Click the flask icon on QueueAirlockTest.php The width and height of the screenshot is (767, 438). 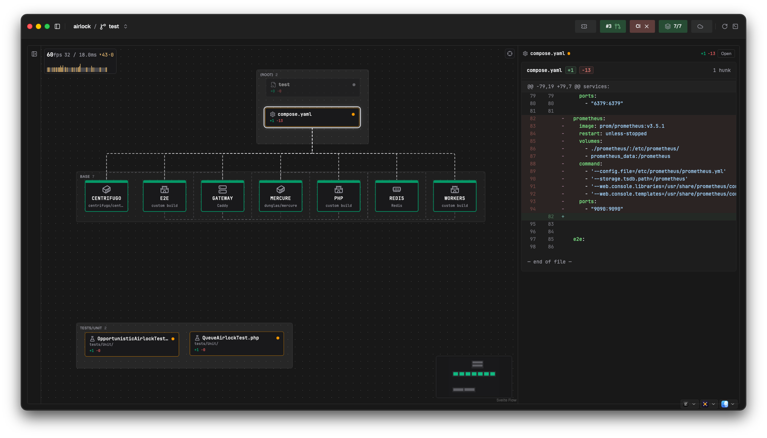tap(197, 338)
